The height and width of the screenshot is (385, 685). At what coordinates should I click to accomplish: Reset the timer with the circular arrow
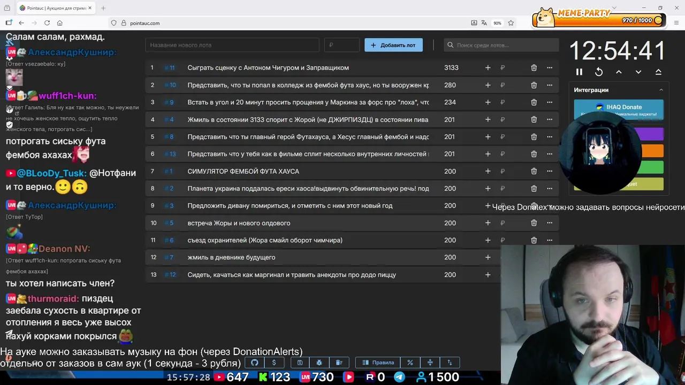coord(599,72)
